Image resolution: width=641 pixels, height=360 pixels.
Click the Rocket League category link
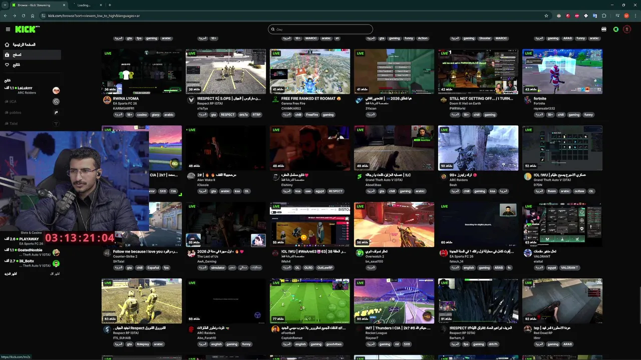click(376, 333)
